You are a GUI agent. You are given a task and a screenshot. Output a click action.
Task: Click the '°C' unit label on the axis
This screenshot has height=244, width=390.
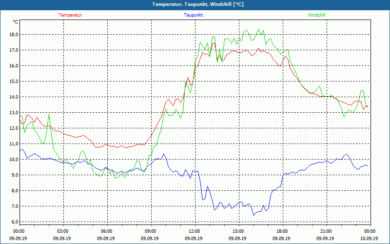[16, 22]
